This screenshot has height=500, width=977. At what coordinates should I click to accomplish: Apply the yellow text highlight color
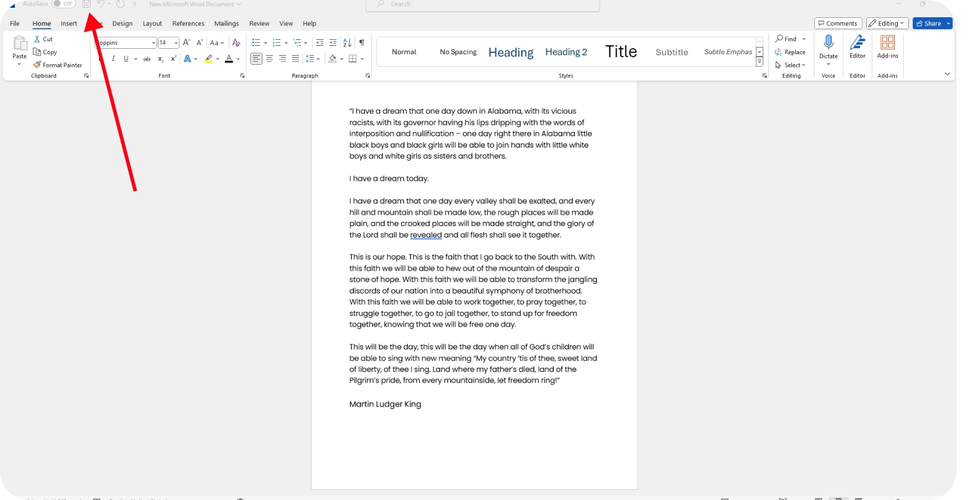(209, 59)
